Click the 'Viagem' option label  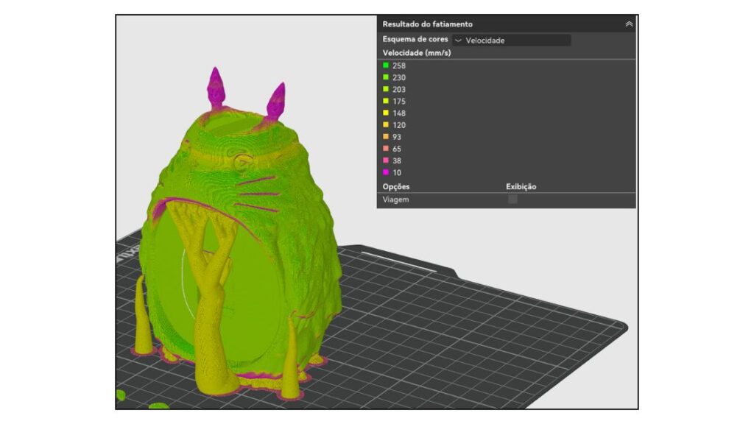(x=395, y=199)
